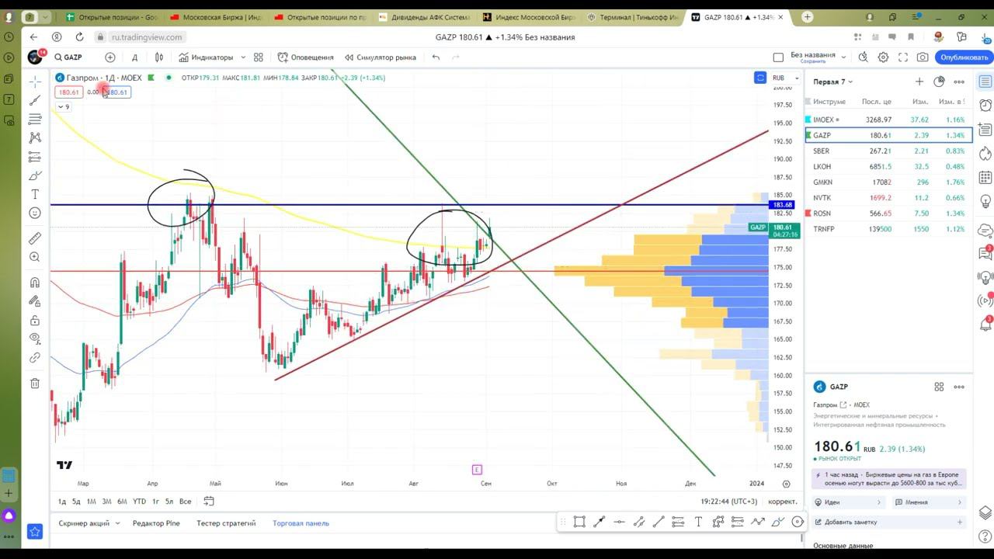The height and width of the screenshot is (559, 994).
Task: Select the chart layout square icon
Action: click(778, 57)
